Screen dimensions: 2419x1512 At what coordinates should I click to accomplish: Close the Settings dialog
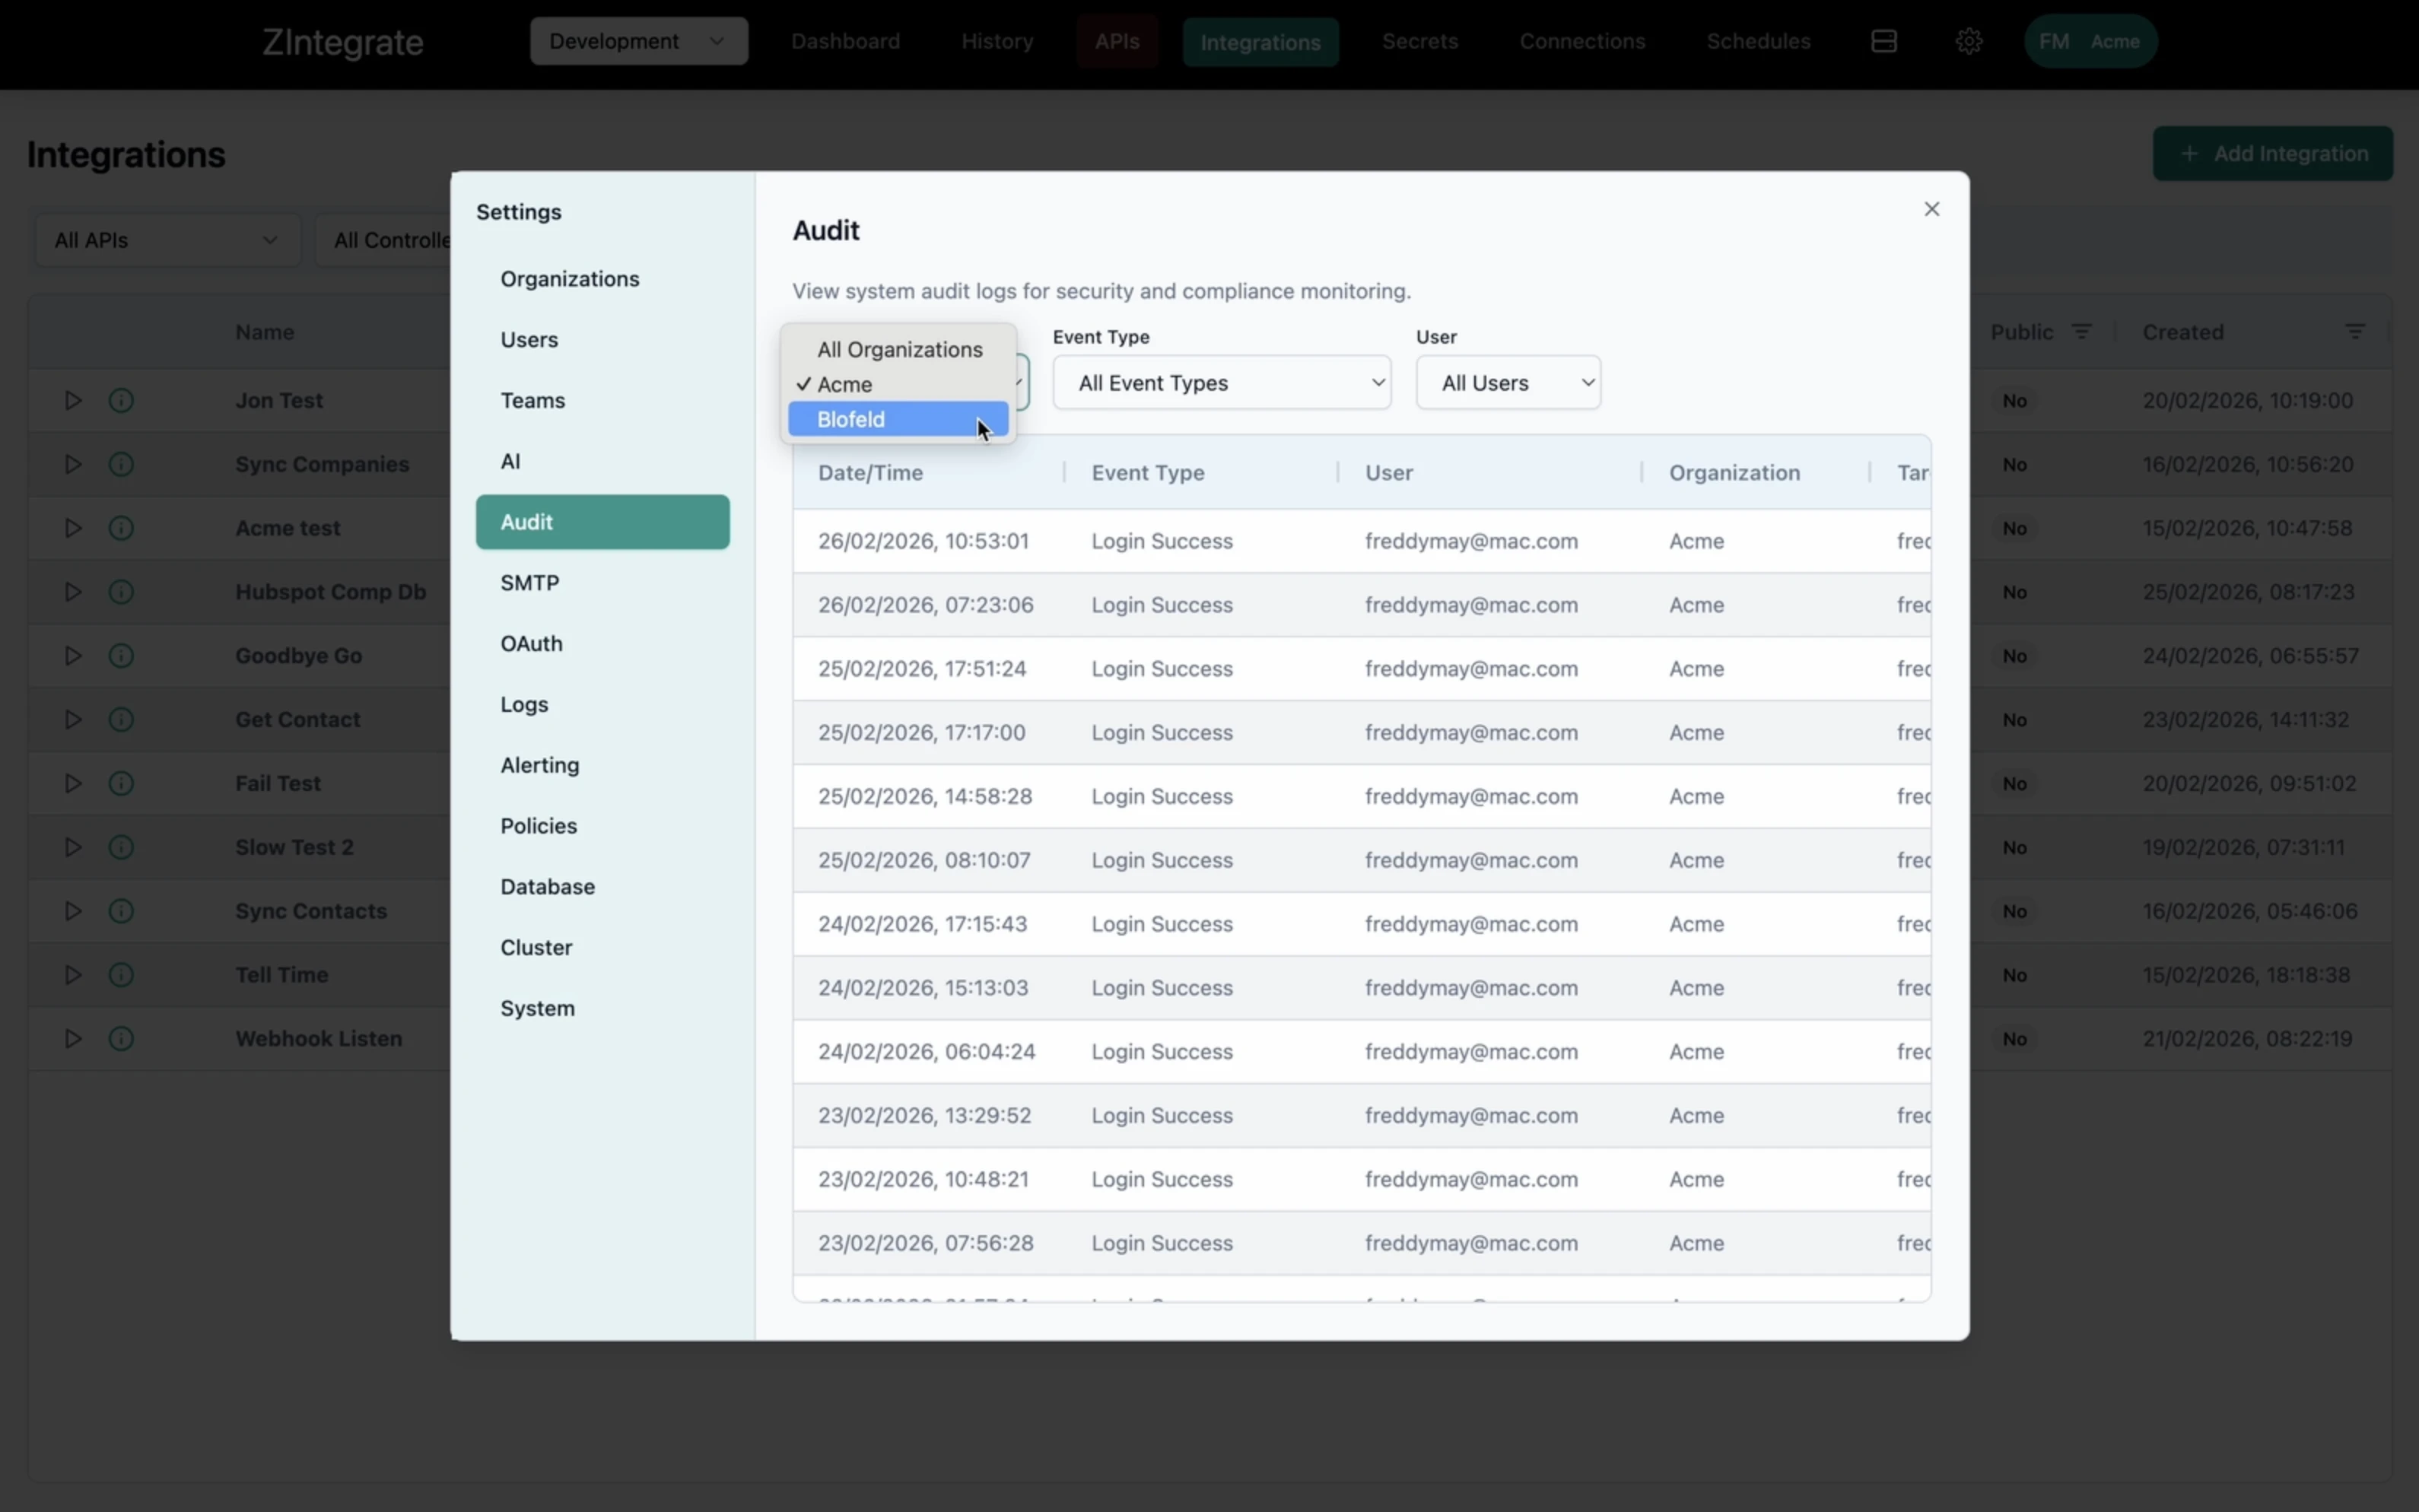1931,209
